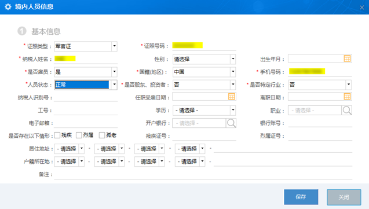Open calendar picker for 出生年月
369x209 pixels.
347,58
